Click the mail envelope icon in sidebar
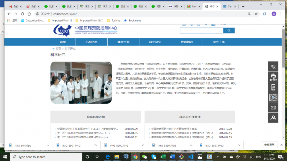Image resolution: width=287 pixels, height=161 pixels. click(273, 108)
